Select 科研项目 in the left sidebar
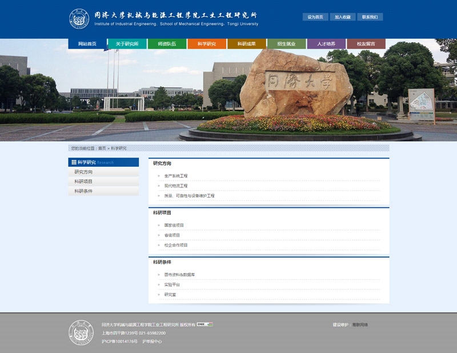457x353 pixels. click(83, 182)
